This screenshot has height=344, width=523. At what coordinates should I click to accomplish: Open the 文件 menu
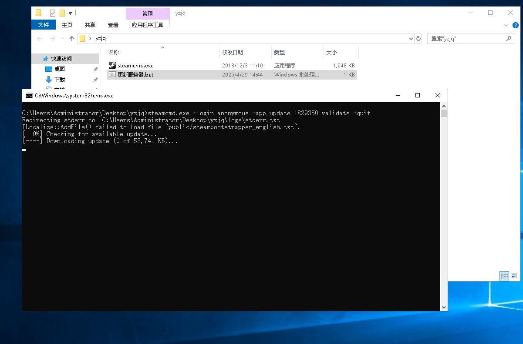point(44,25)
